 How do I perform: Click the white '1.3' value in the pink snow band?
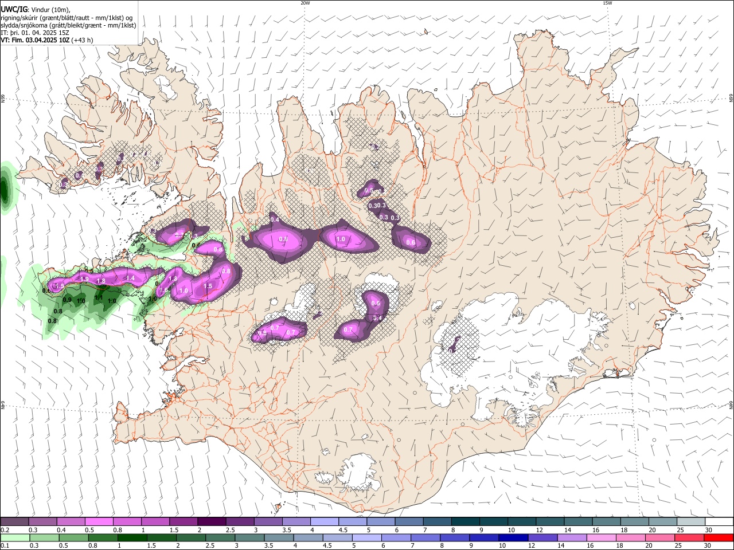pyautogui.click(x=173, y=279)
